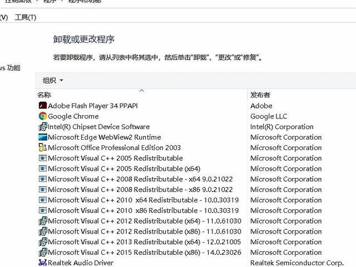Select Visual C++ 2010 x86 Redistributable 10.0.30319 name
Viewport: 356px width, 267px height.
tap(144, 210)
